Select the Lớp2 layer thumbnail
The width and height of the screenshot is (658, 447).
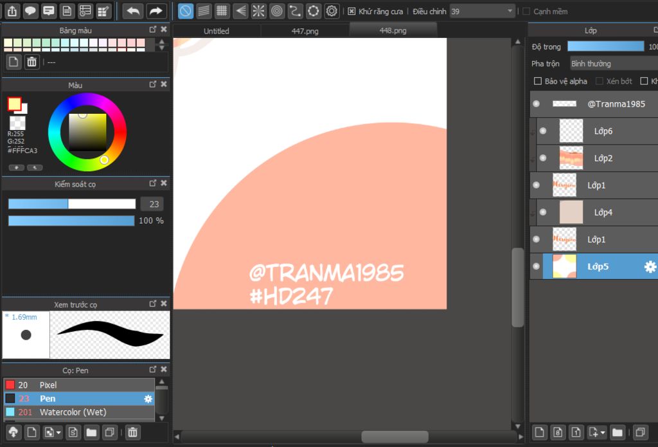(x=571, y=158)
